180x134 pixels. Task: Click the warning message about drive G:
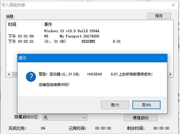pyautogui.click(x=96, y=74)
